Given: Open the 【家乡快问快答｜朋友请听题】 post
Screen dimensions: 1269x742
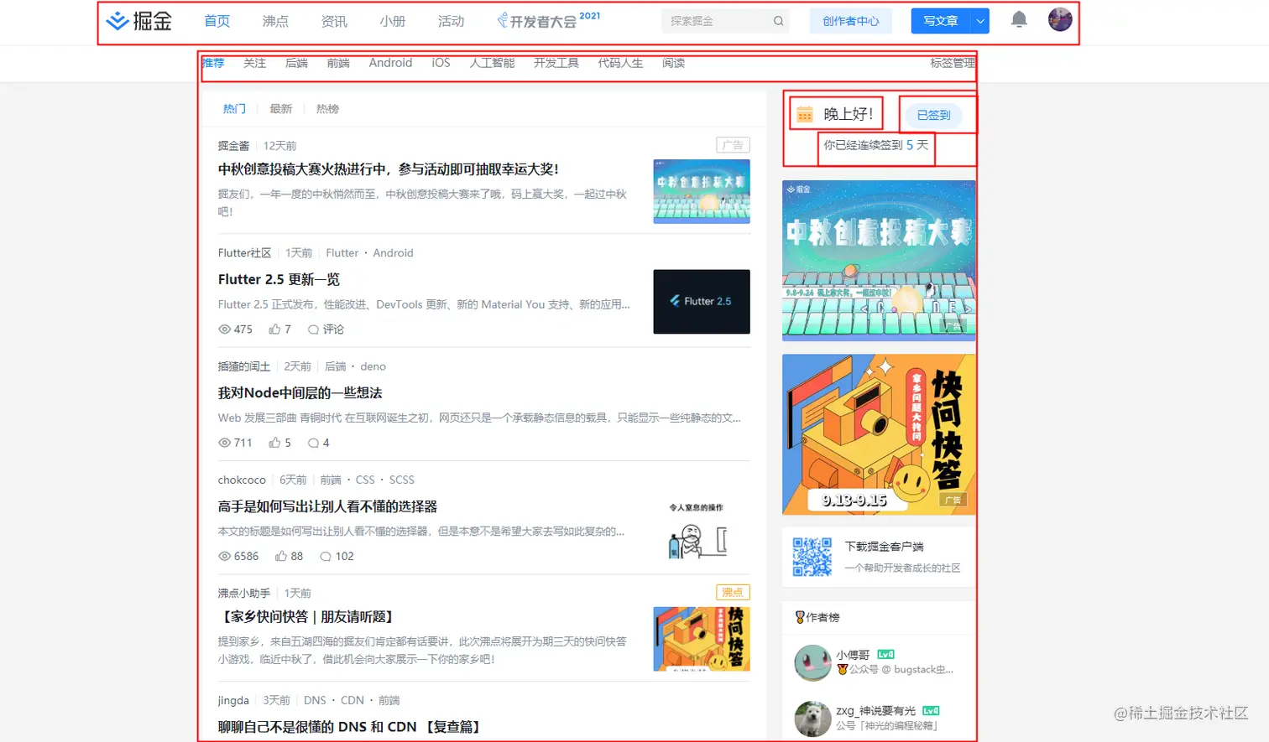Looking at the screenshot, I should pyautogui.click(x=305, y=616).
